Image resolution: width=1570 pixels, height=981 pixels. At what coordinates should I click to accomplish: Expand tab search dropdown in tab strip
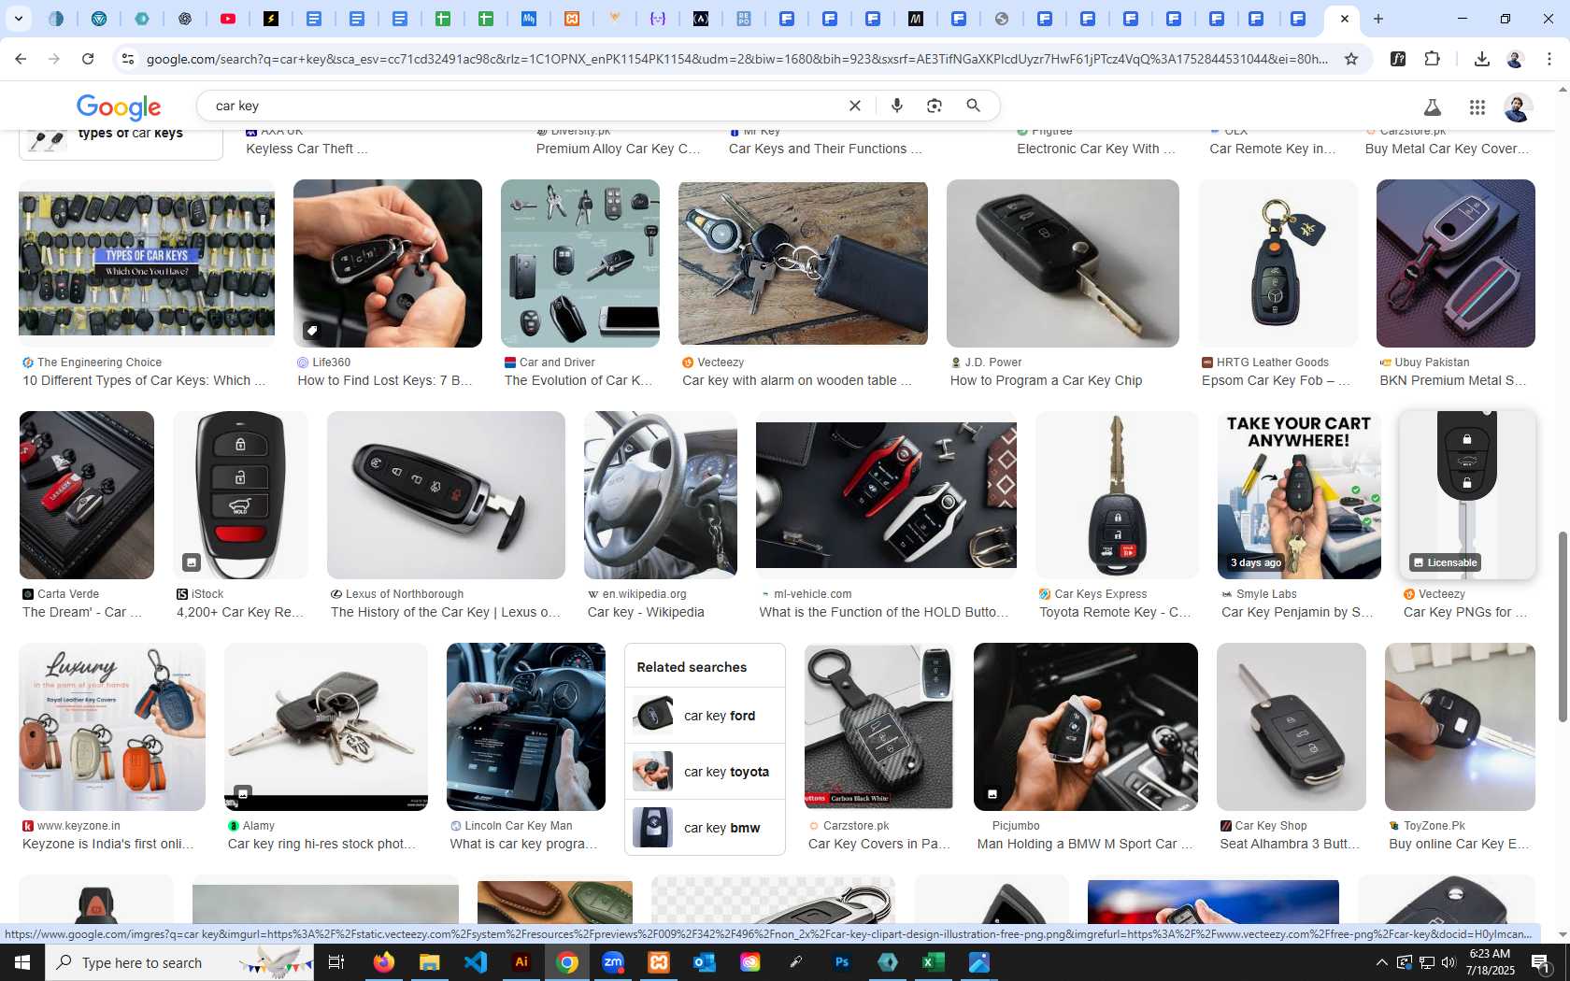(x=19, y=19)
